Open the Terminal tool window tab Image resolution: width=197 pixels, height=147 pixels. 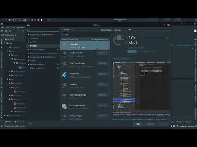coord(19,122)
